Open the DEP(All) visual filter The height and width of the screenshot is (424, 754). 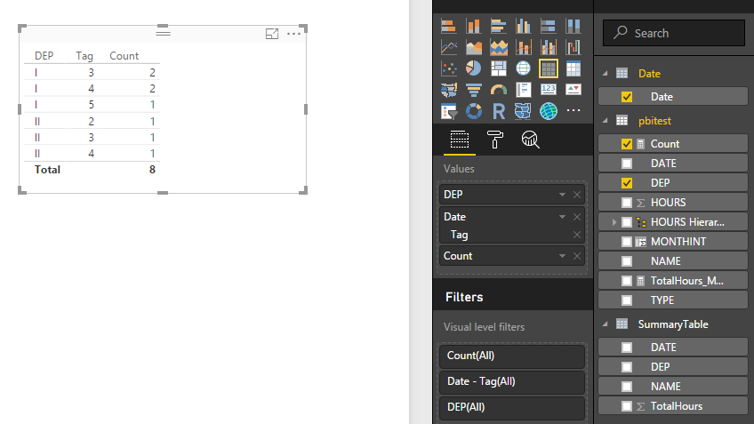coord(511,407)
